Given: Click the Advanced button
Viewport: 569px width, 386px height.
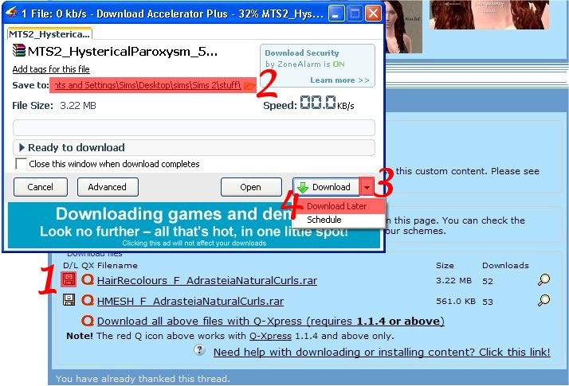Looking at the screenshot, I should (x=108, y=187).
